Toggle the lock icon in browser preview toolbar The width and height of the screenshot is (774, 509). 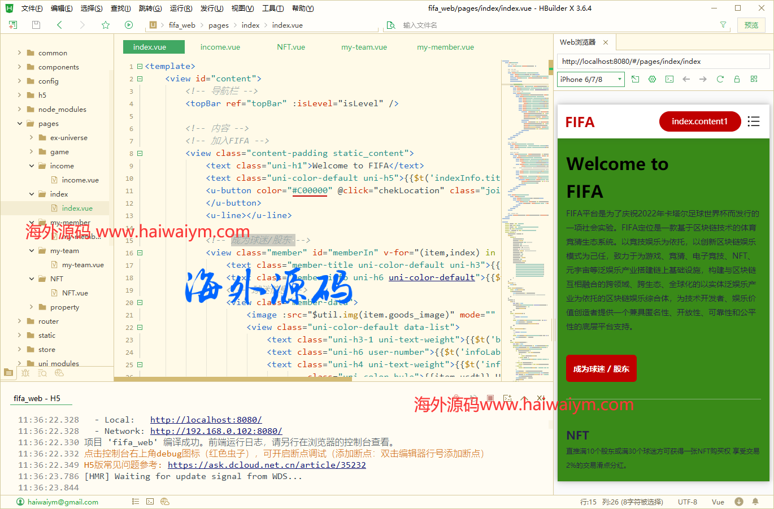point(737,79)
